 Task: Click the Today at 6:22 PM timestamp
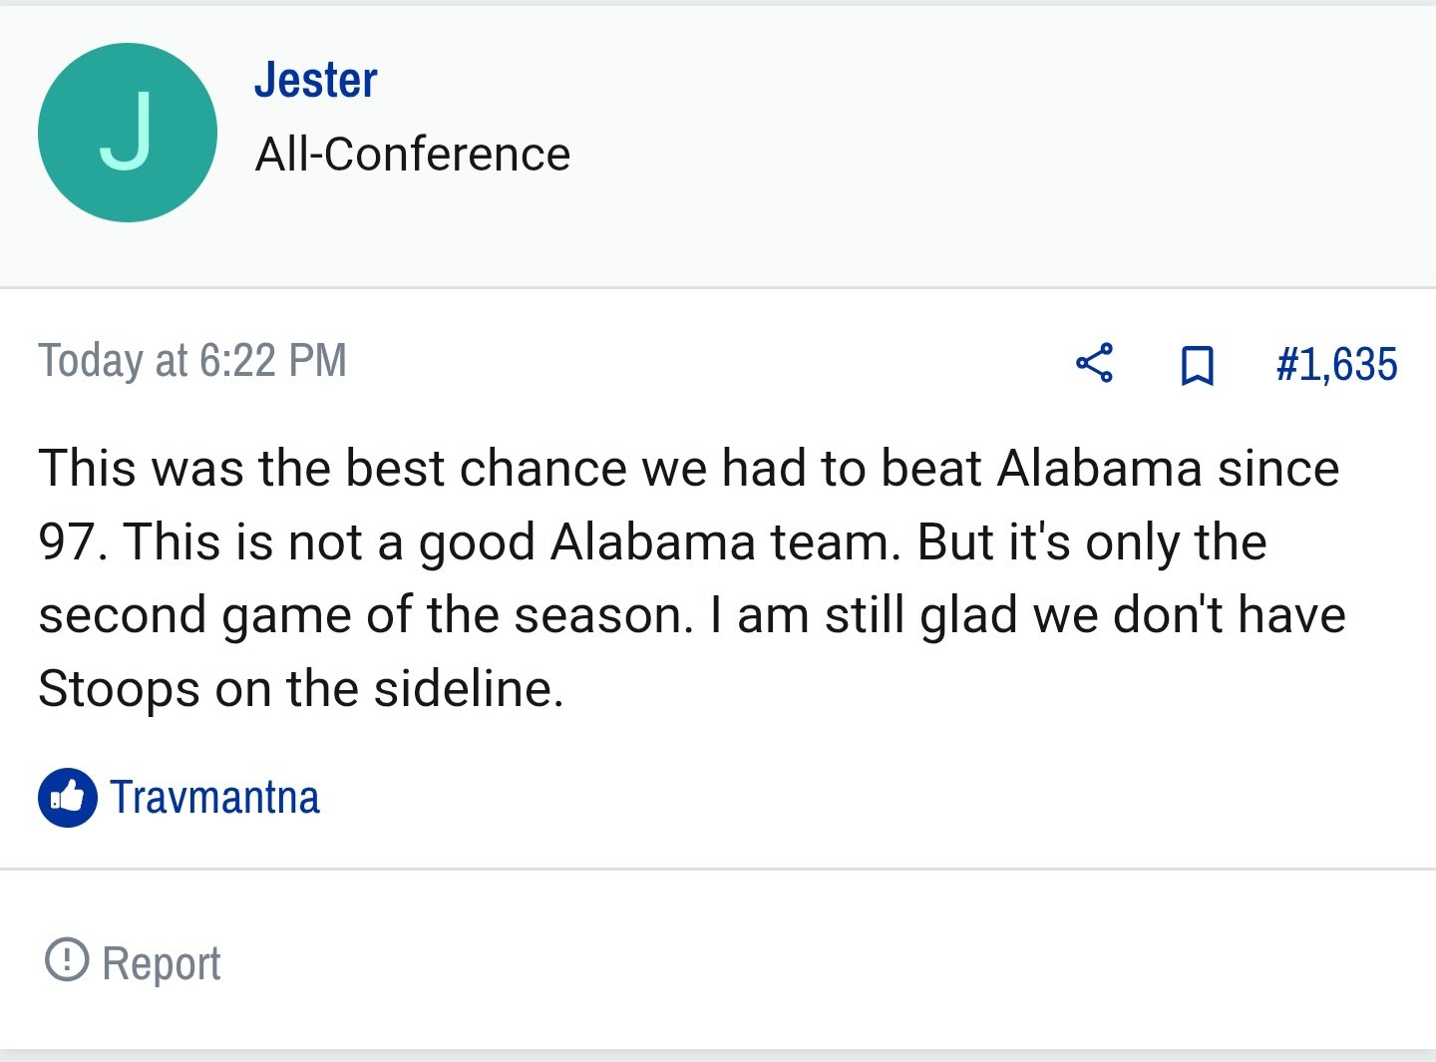tap(192, 360)
